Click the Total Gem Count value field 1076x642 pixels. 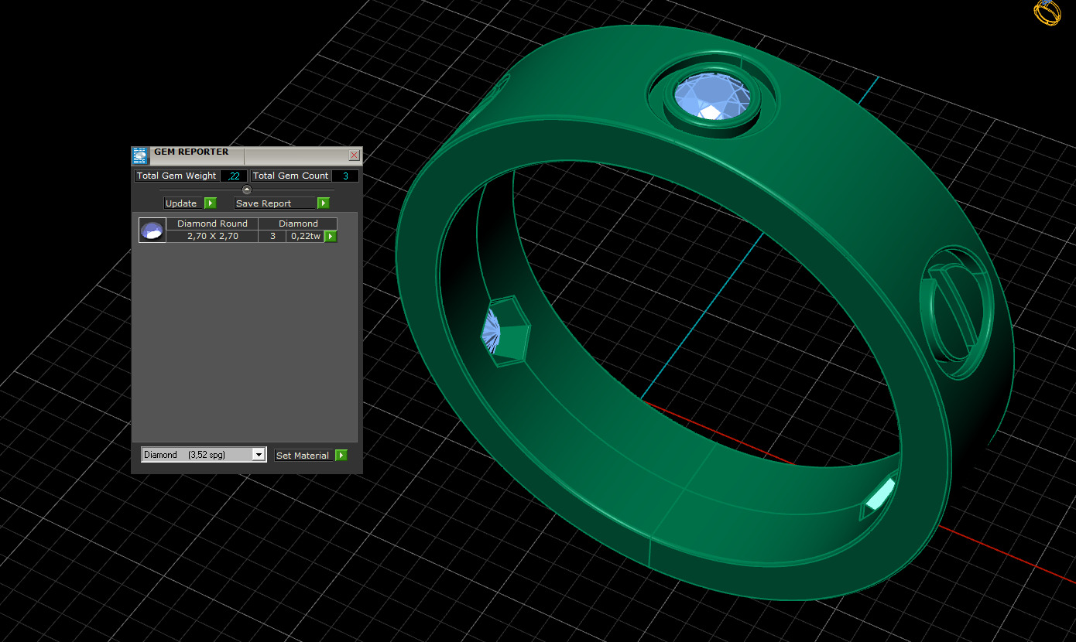[345, 176]
